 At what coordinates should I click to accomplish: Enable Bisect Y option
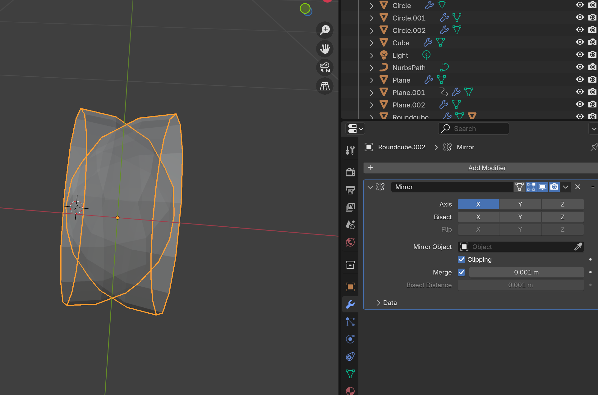[520, 217]
